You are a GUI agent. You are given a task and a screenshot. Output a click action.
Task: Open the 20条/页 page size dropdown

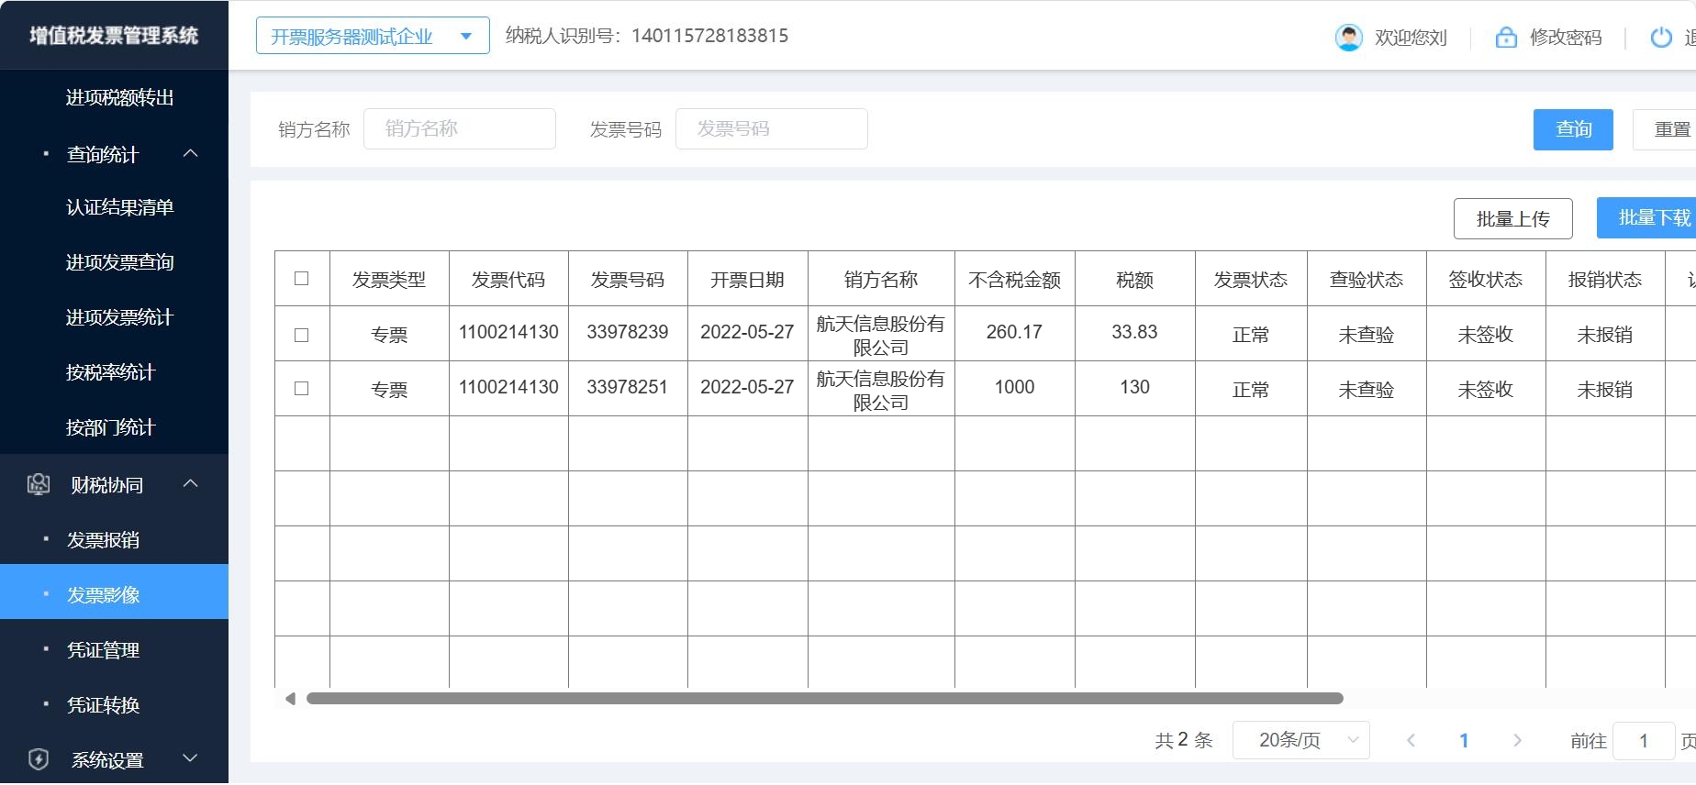(1300, 740)
